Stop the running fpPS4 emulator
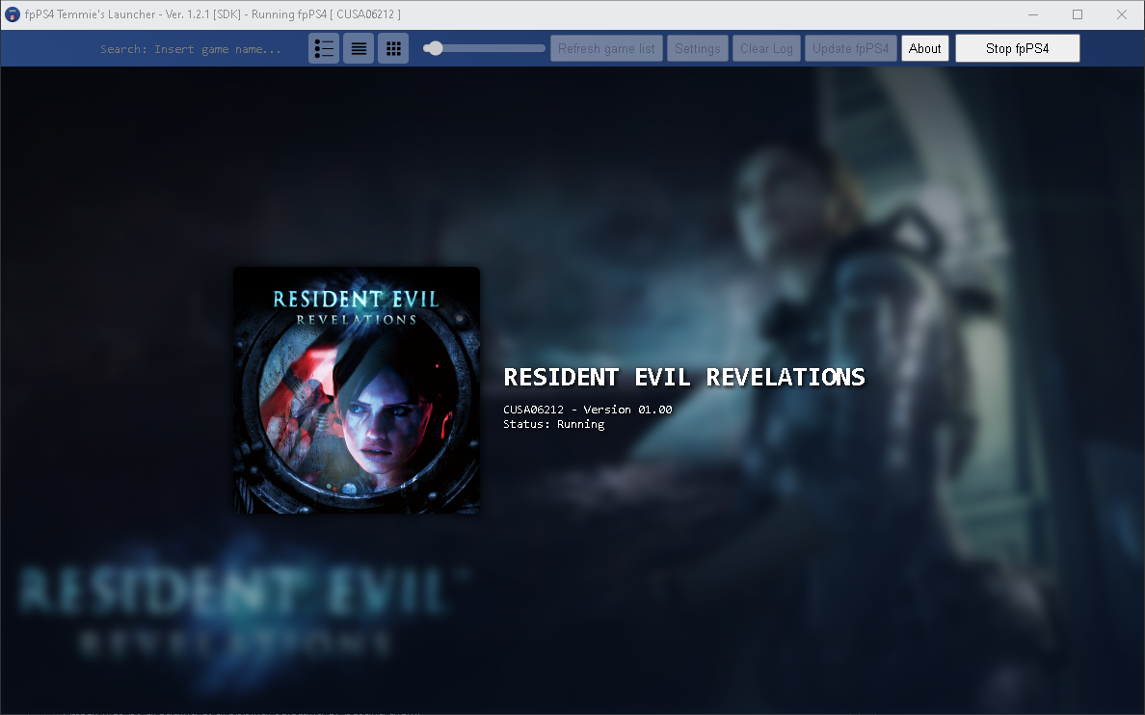 [x=1018, y=47]
